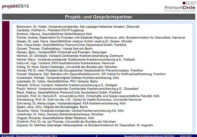197x137 pixels.
Task: Select the line starting "Grünert, Thomas"
Action: click(x=54, y=49)
